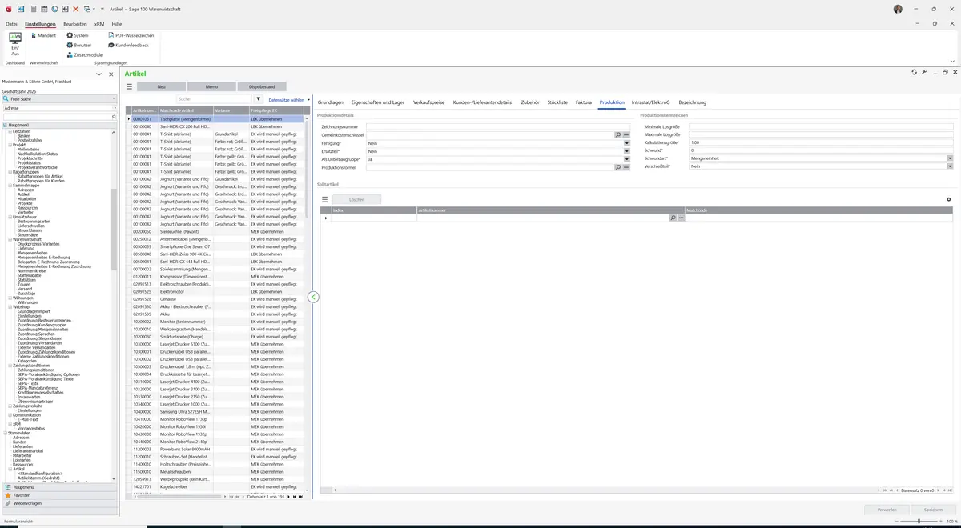
Task: Switch to Stückliste tab
Action: tap(557, 102)
